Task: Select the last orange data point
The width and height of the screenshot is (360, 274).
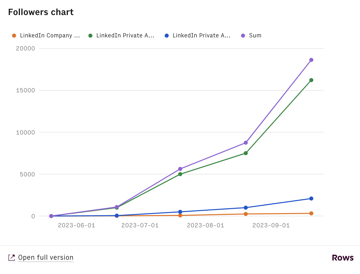Action: (311, 213)
